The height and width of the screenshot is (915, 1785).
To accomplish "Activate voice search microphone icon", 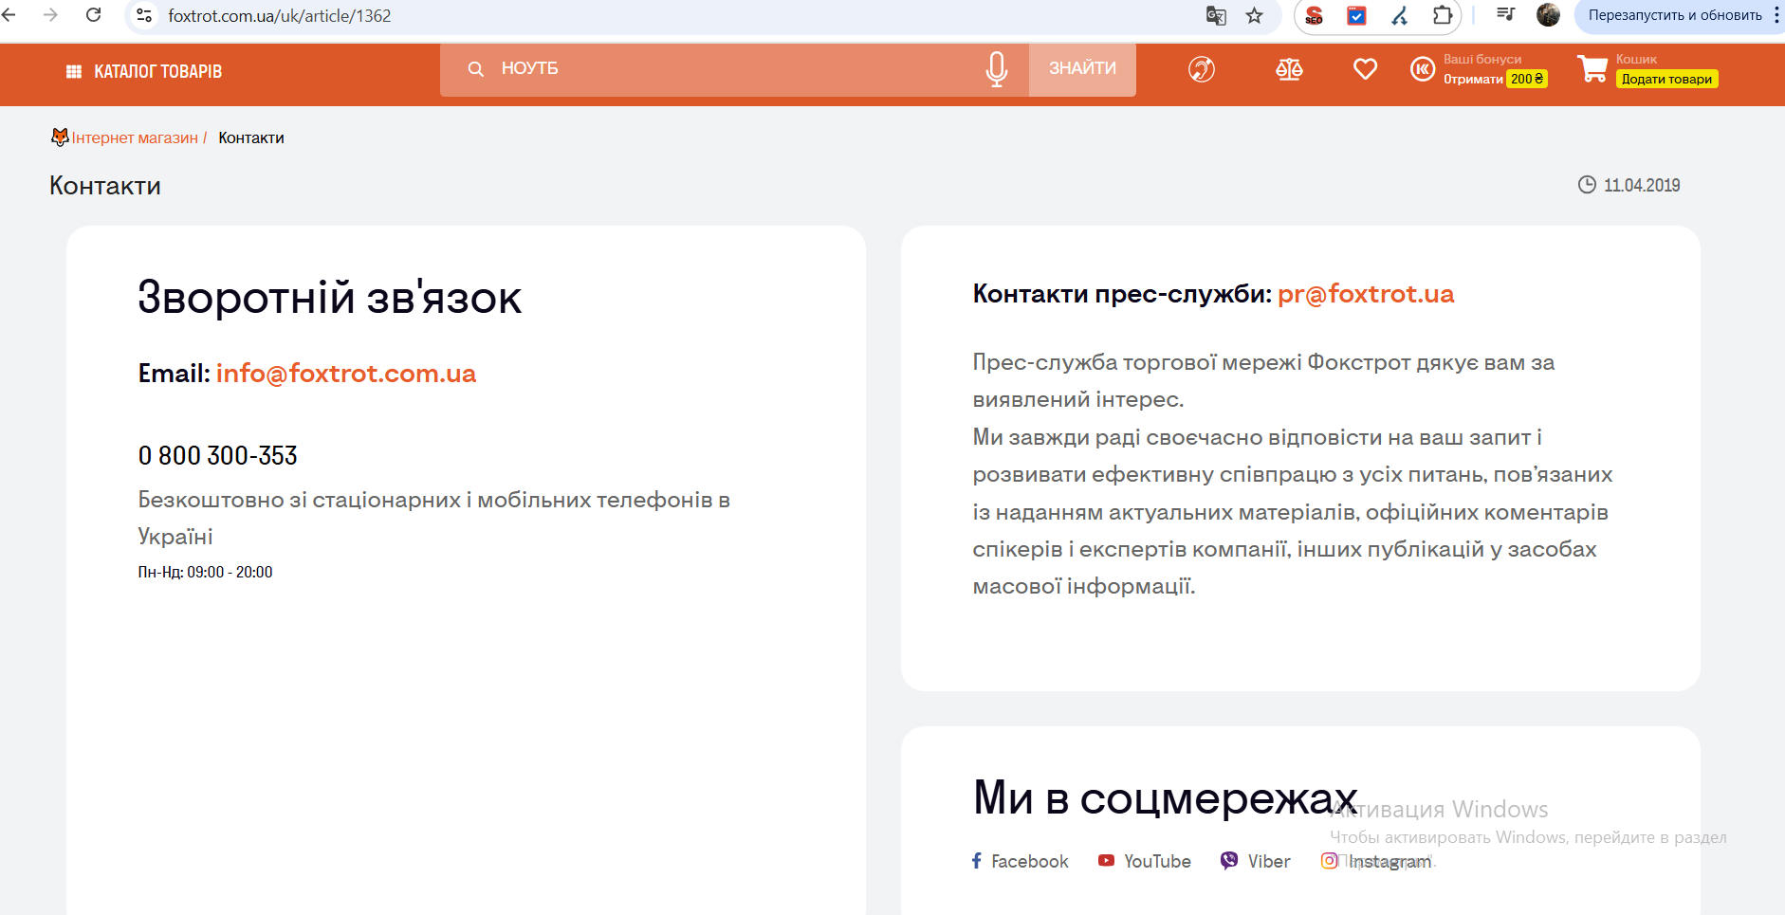I will click(x=996, y=69).
